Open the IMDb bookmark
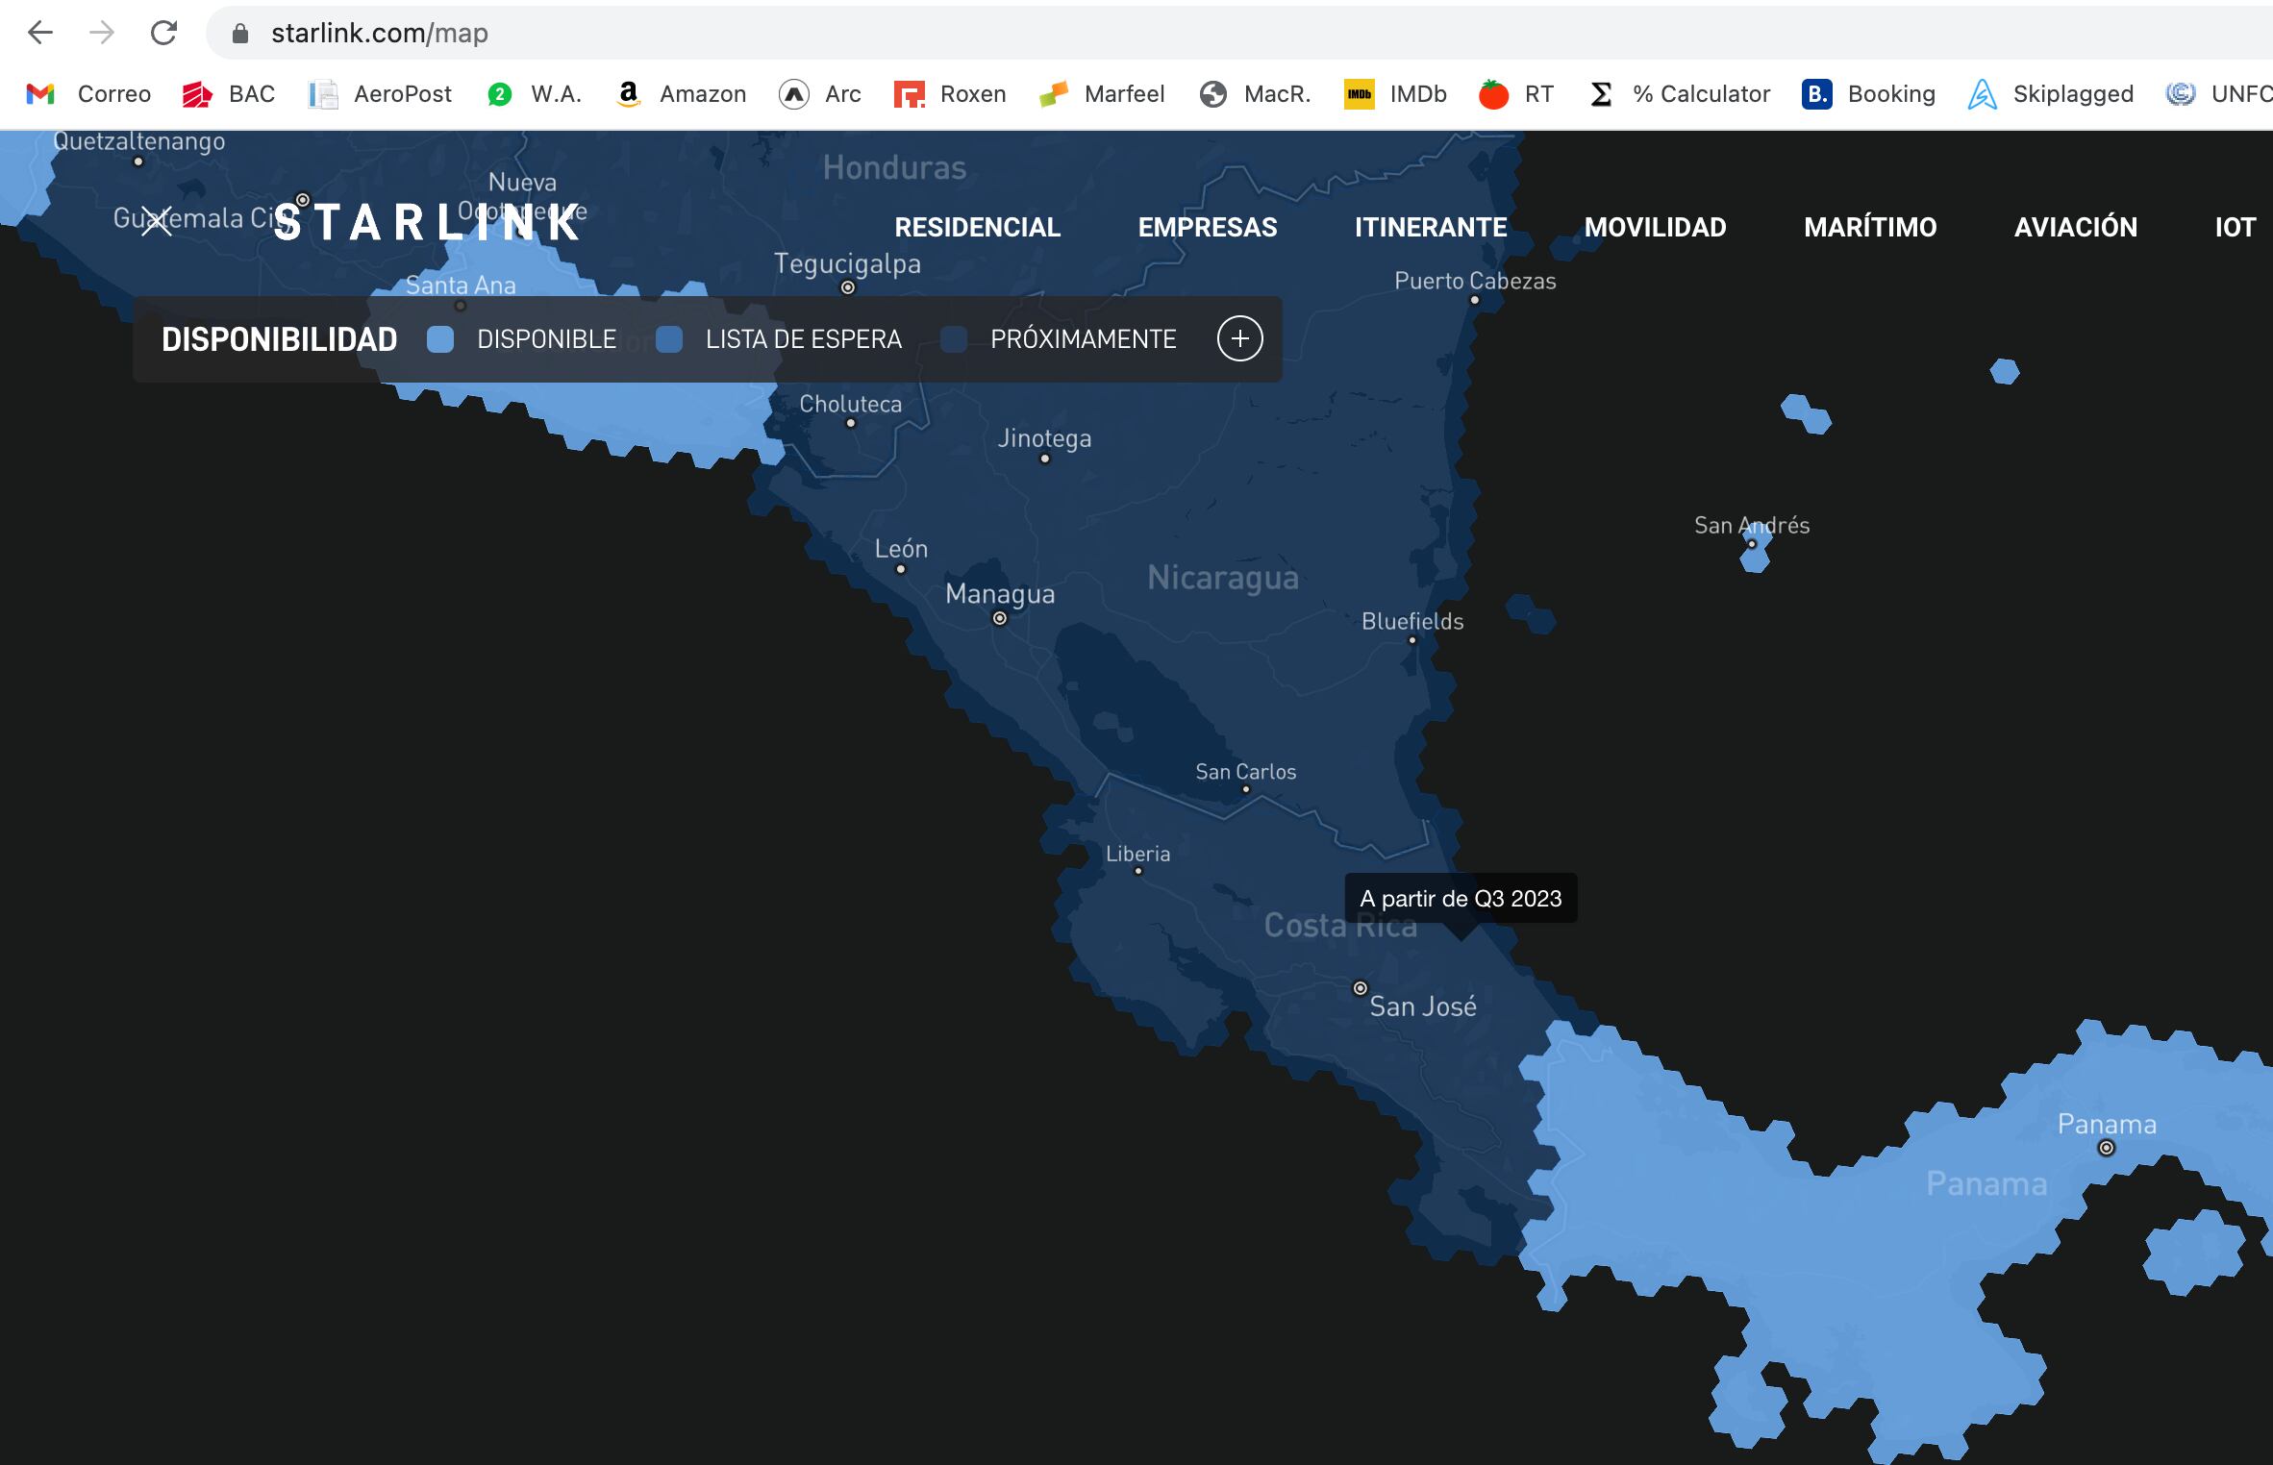2273x1465 pixels. click(x=1395, y=94)
